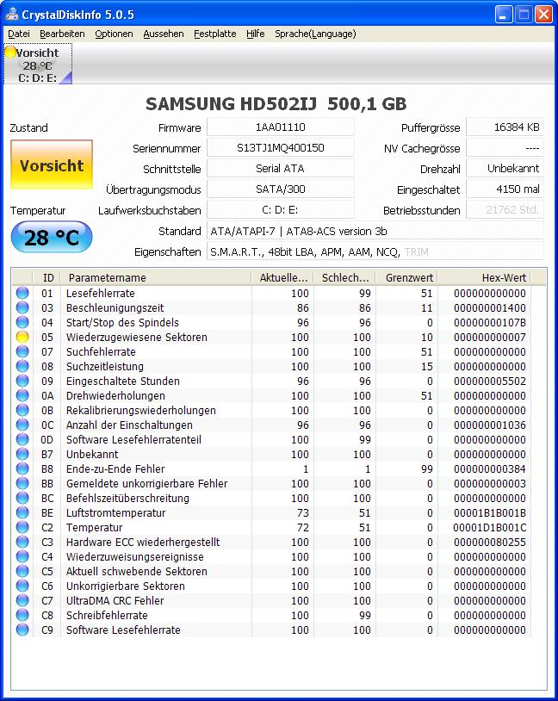Click status icon for Anzahl der Einschaltungen
This screenshot has height=701, width=558.
tap(22, 425)
